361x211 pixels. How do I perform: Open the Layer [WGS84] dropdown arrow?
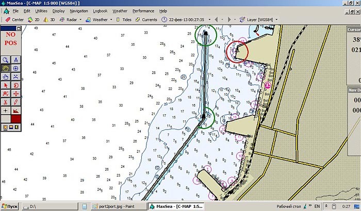[x=276, y=20]
